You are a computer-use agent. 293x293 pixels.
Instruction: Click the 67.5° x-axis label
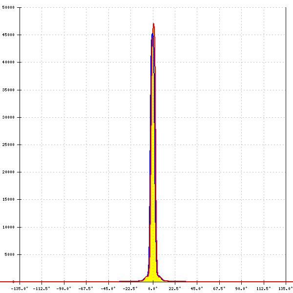[x=219, y=289]
